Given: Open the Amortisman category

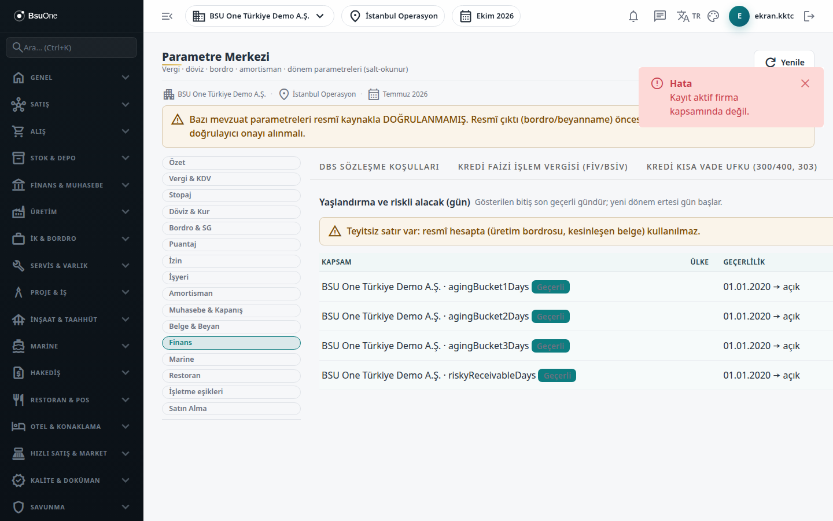Looking at the screenshot, I should tap(231, 293).
